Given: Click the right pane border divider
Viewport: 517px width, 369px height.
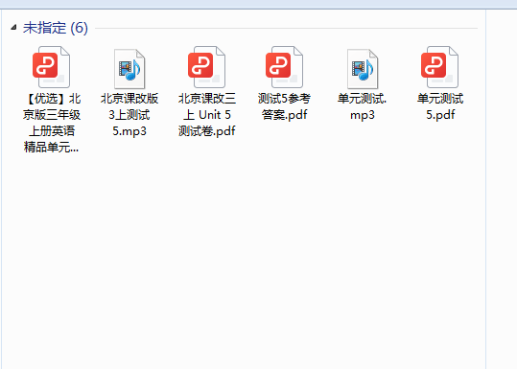Looking at the screenshot, I should (485, 188).
